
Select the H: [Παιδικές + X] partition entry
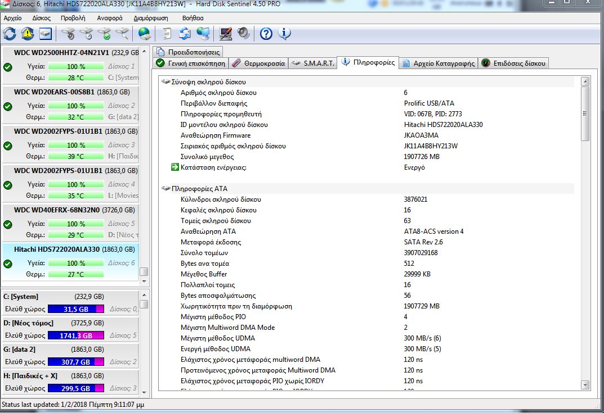(x=70, y=382)
